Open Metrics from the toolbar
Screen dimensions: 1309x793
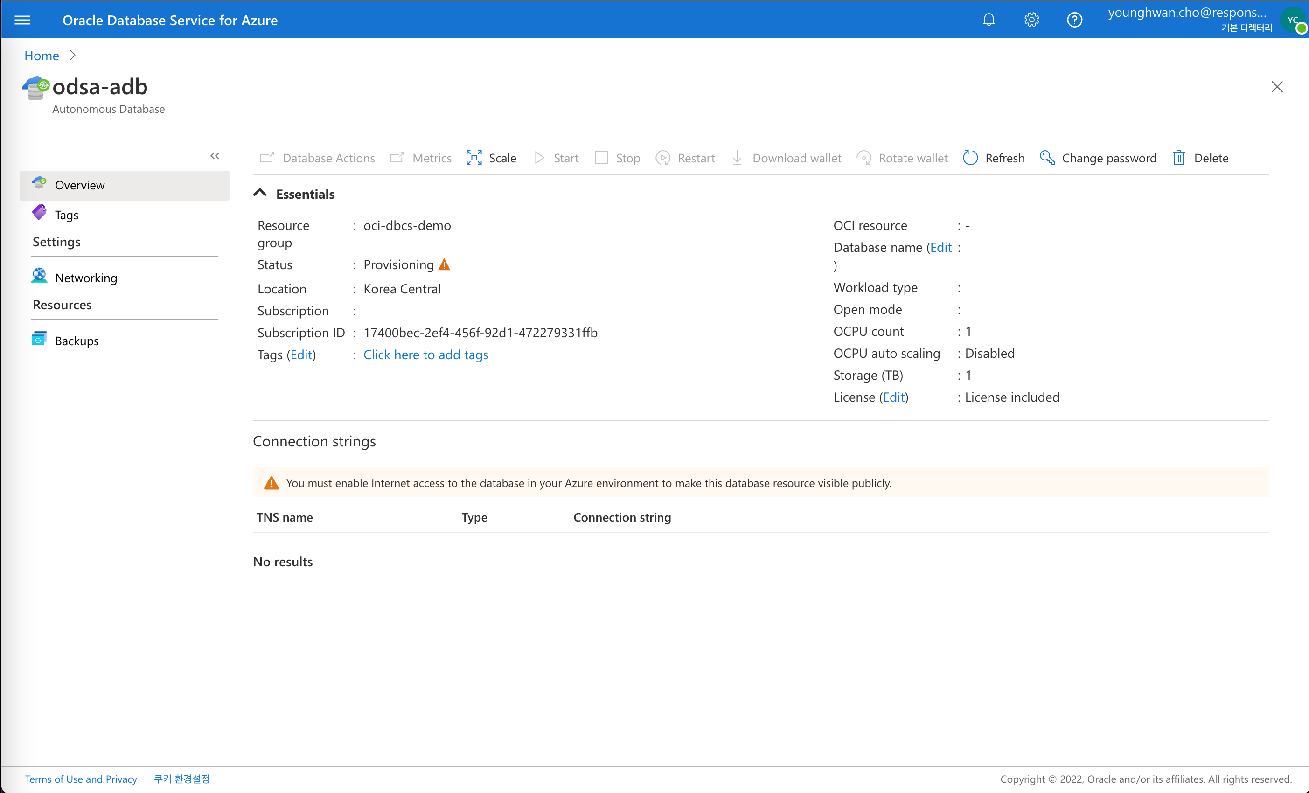coord(420,158)
